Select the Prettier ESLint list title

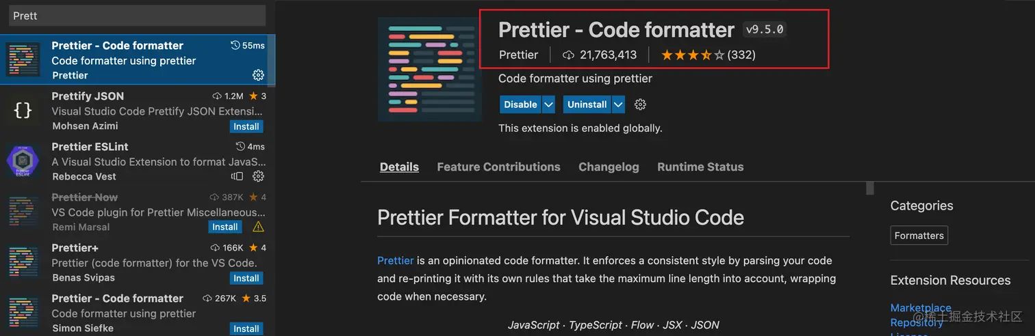coord(90,147)
